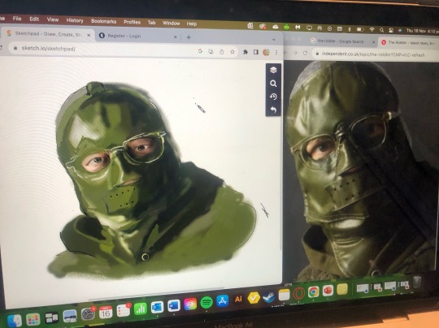Open the Profiles menu
Viewport: 439px width, 328px height.
[133, 22]
